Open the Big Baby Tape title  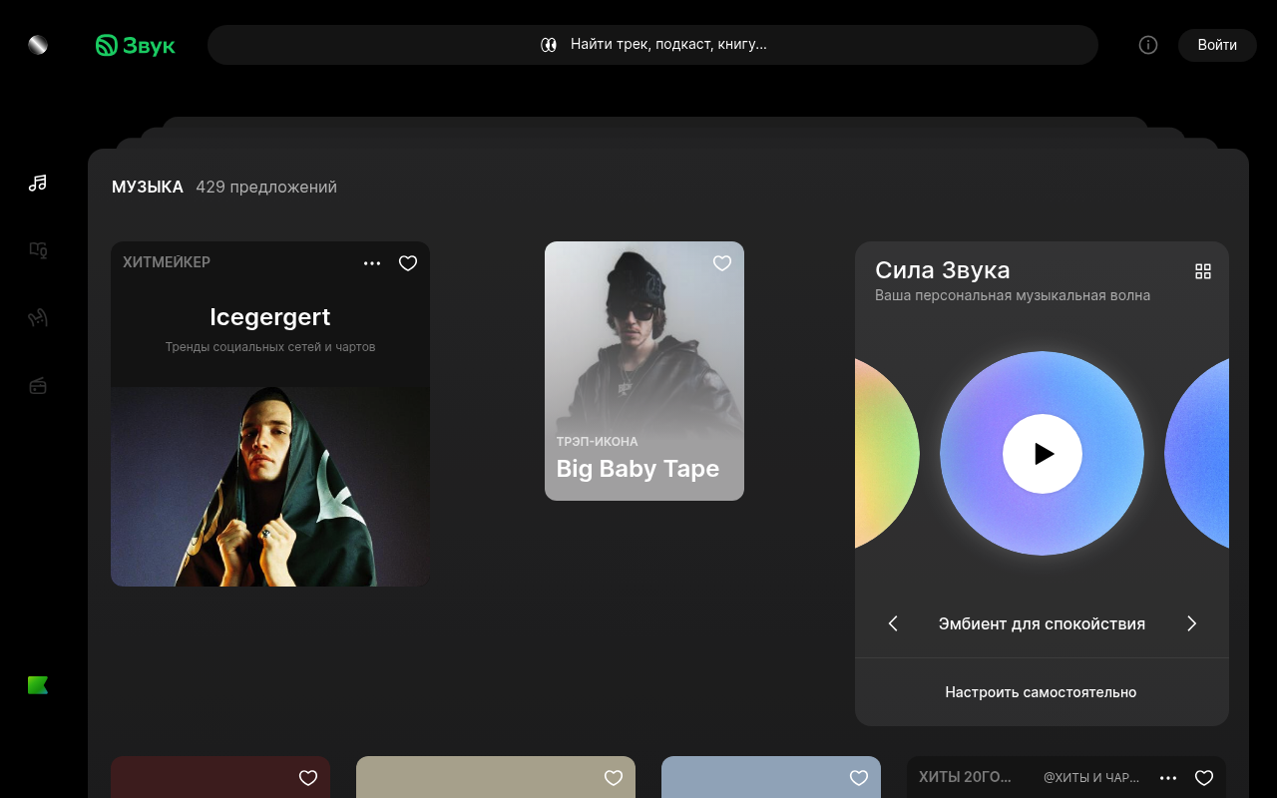[x=638, y=469]
